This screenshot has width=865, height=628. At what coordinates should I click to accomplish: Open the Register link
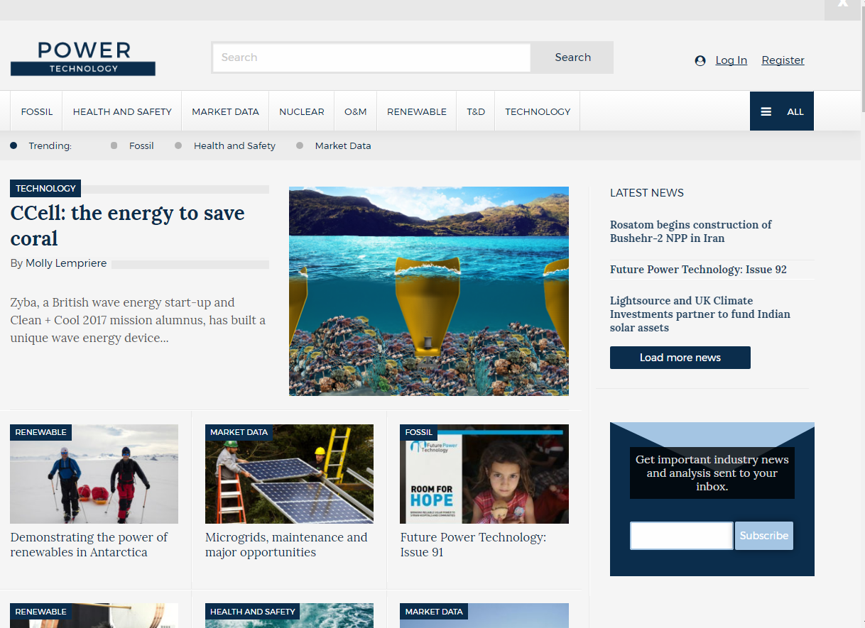(x=783, y=60)
